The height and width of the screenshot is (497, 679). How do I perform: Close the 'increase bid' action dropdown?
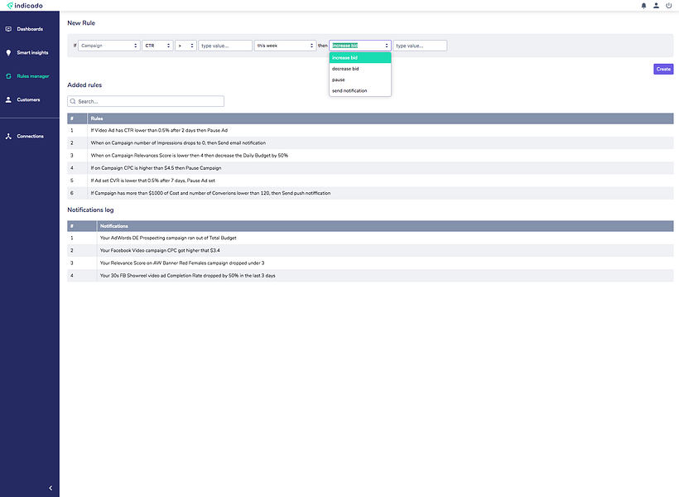click(360, 46)
